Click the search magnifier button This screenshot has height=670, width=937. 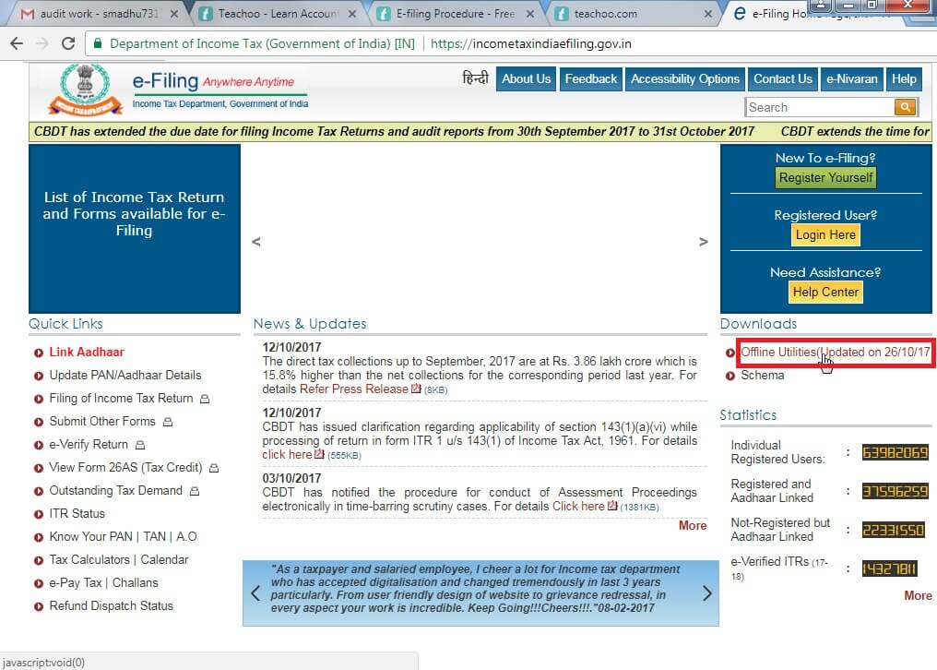(x=906, y=107)
